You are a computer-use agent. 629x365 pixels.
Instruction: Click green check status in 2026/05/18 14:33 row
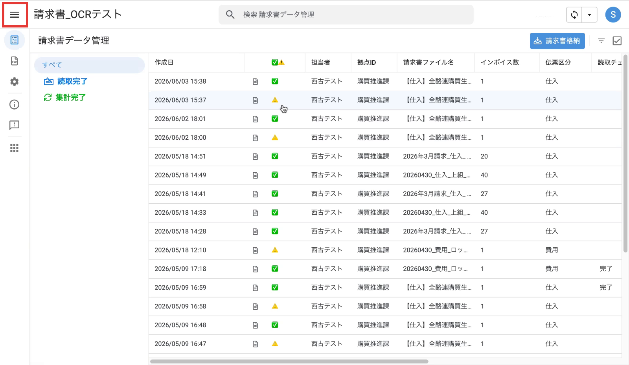pos(275,212)
